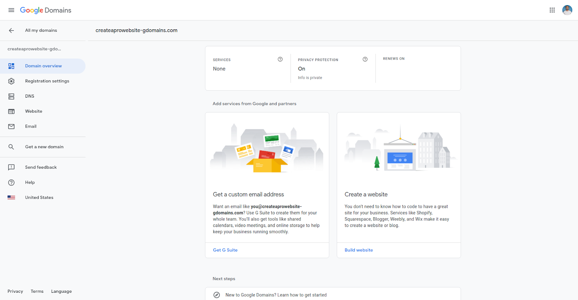This screenshot has width=578, height=300.
Task: Click Add services from Google and partners heading
Action: 254,104
